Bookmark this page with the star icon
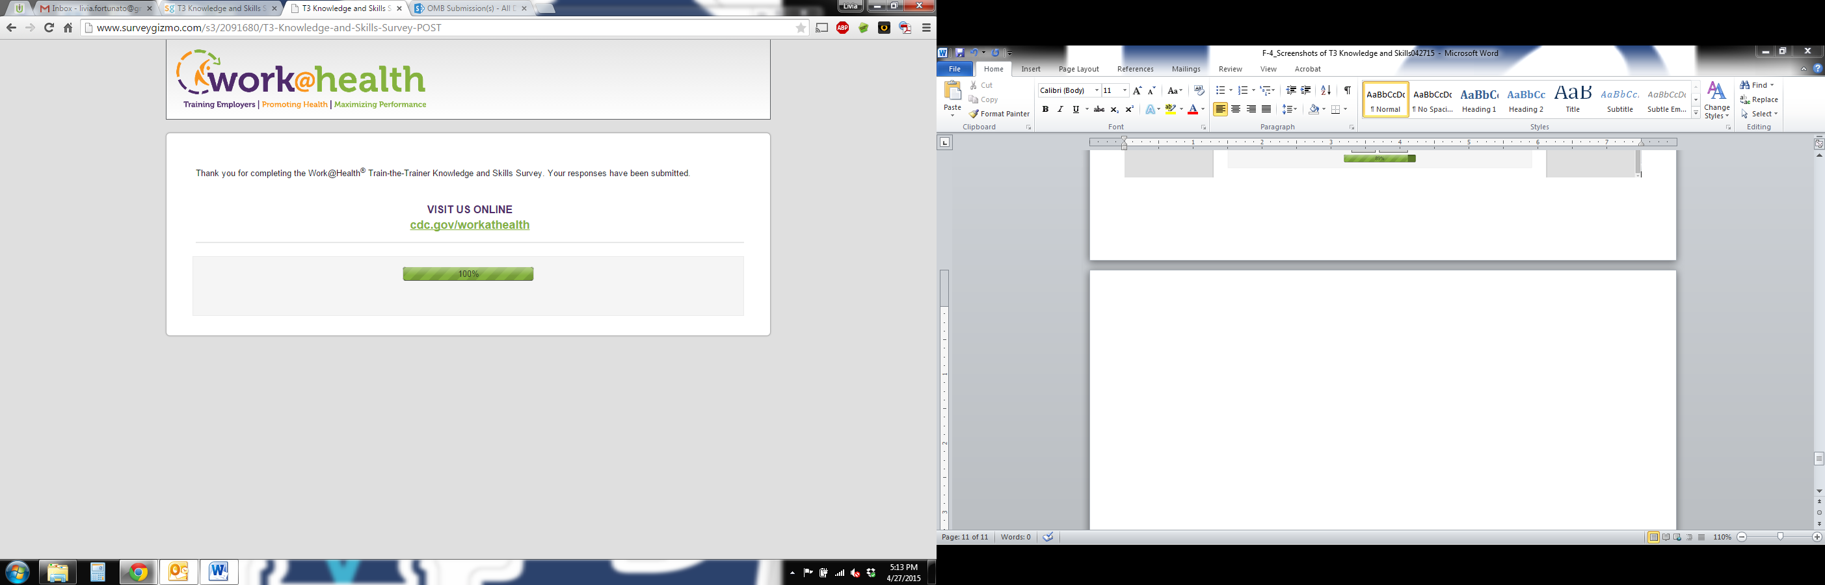The image size is (1825, 585). coord(801,27)
